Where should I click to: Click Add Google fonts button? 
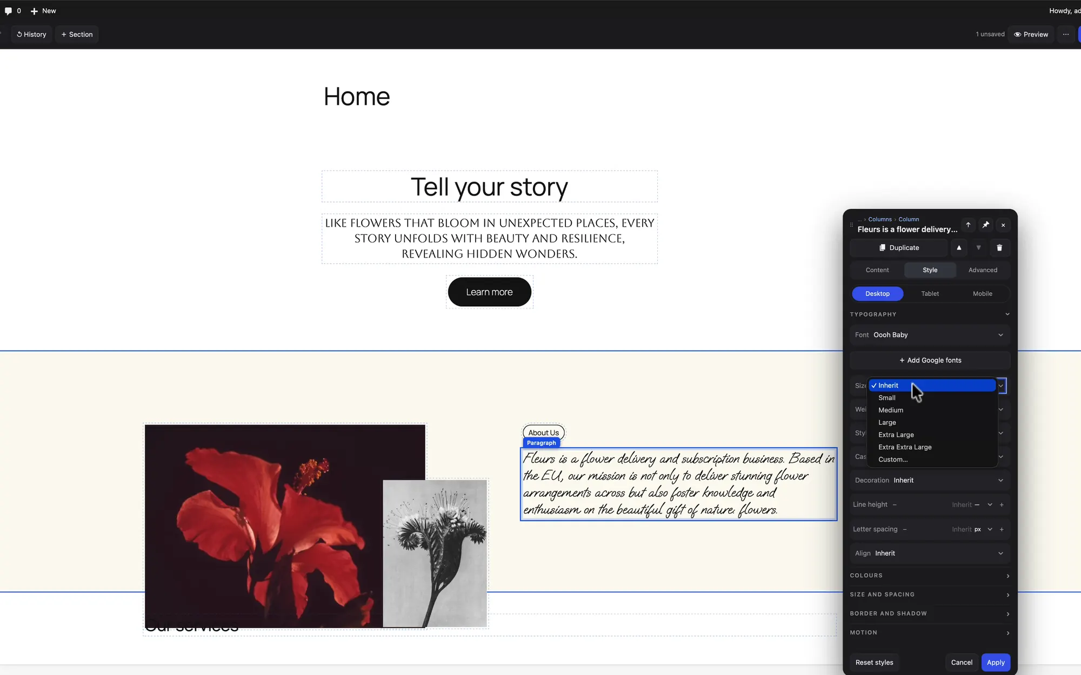[x=930, y=360]
